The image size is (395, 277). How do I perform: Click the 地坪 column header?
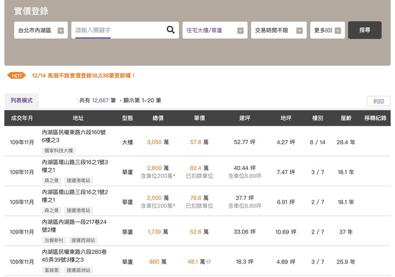pyautogui.click(x=286, y=118)
